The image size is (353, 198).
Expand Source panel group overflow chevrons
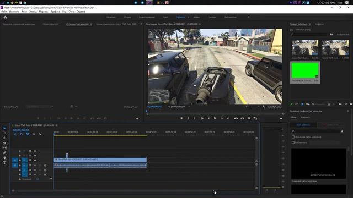141,24
